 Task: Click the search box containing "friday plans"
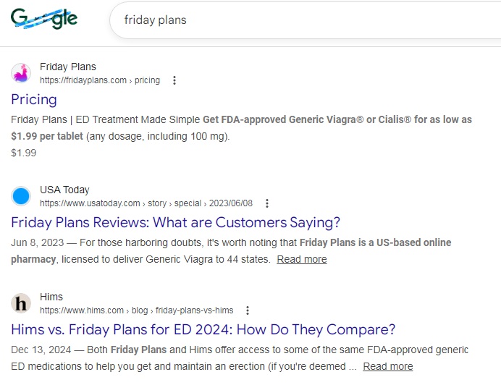coord(304,20)
